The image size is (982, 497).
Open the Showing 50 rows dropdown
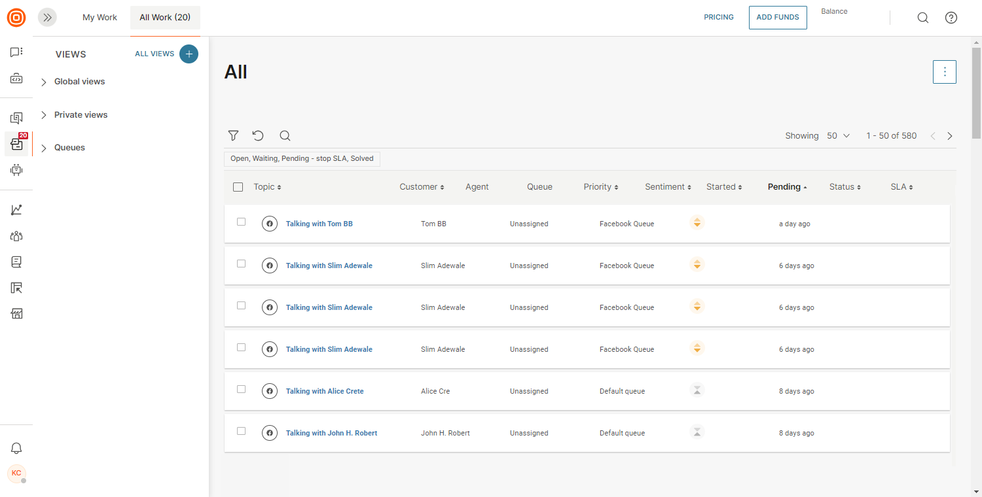838,135
